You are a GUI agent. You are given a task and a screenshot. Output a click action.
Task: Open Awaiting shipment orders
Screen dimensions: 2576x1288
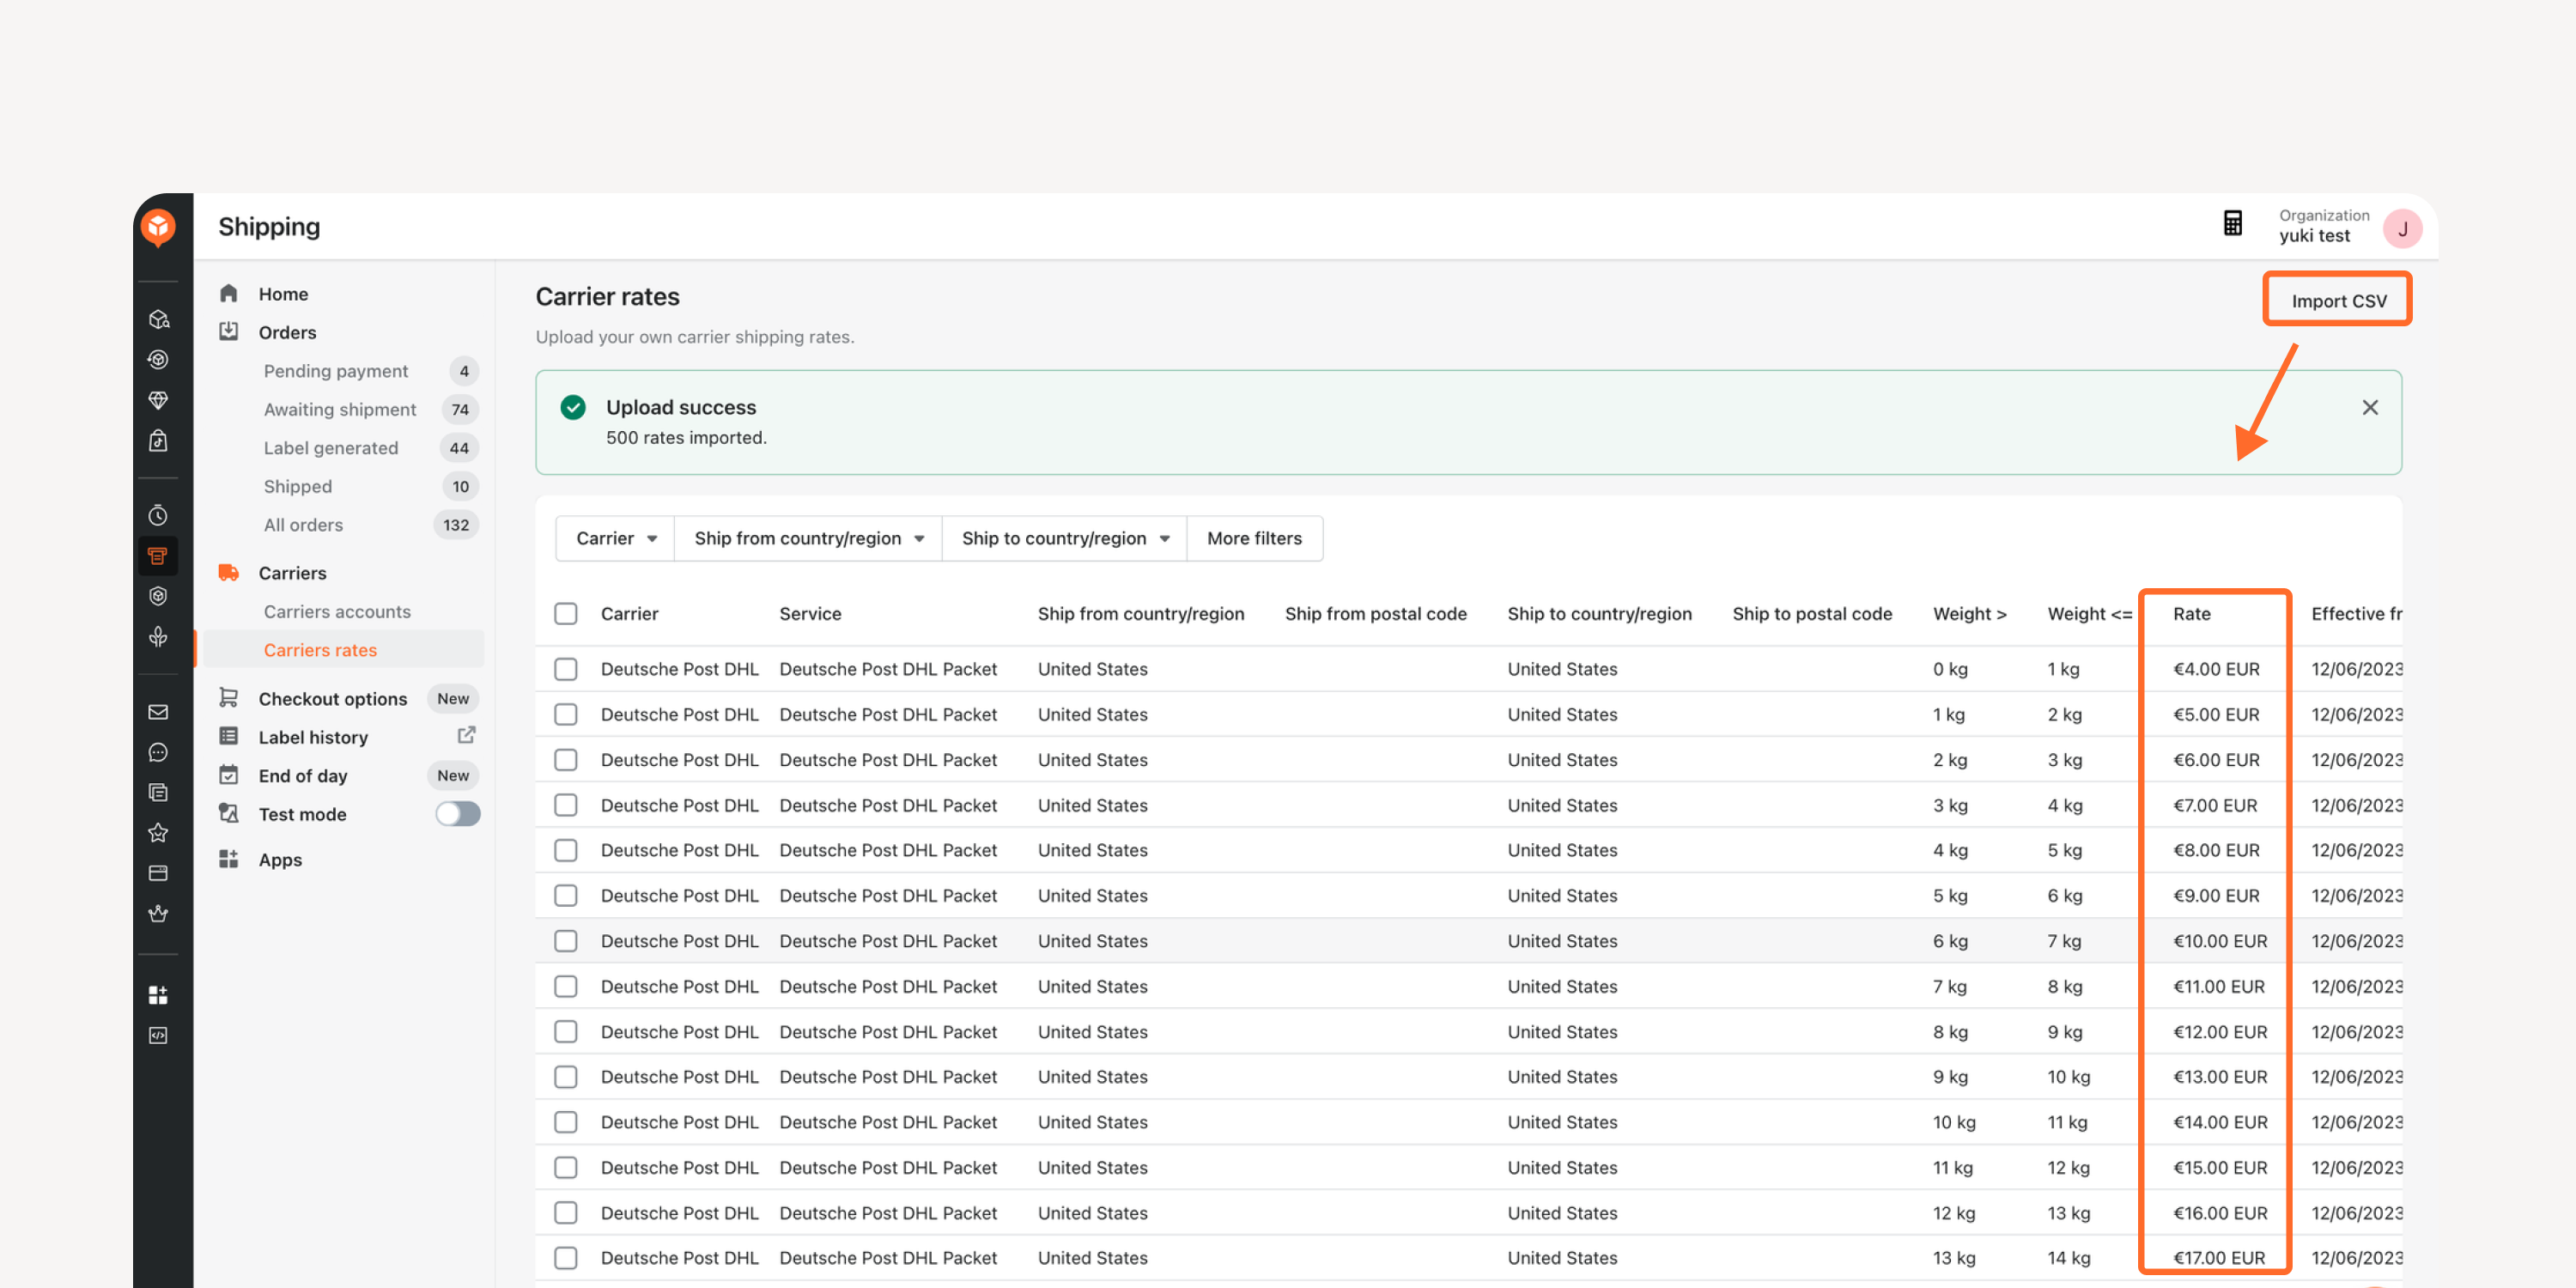tap(340, 409)
